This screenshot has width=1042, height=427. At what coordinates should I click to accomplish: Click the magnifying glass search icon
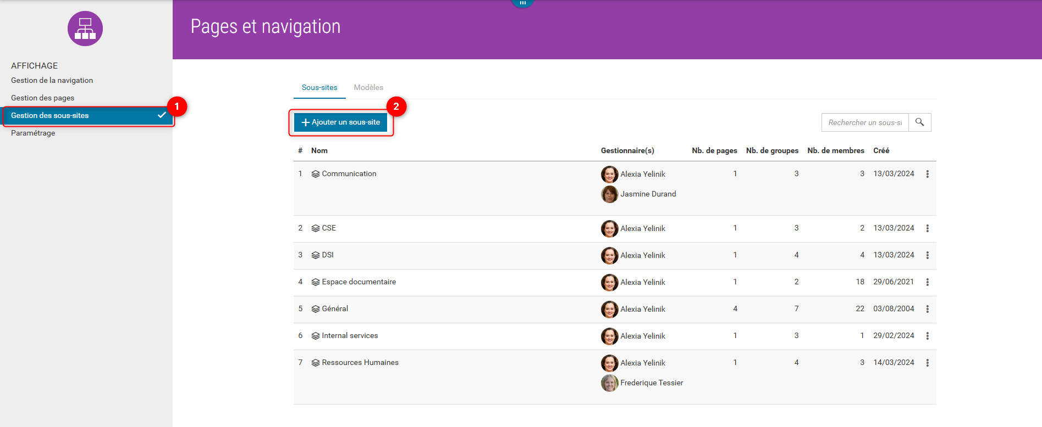919,122
